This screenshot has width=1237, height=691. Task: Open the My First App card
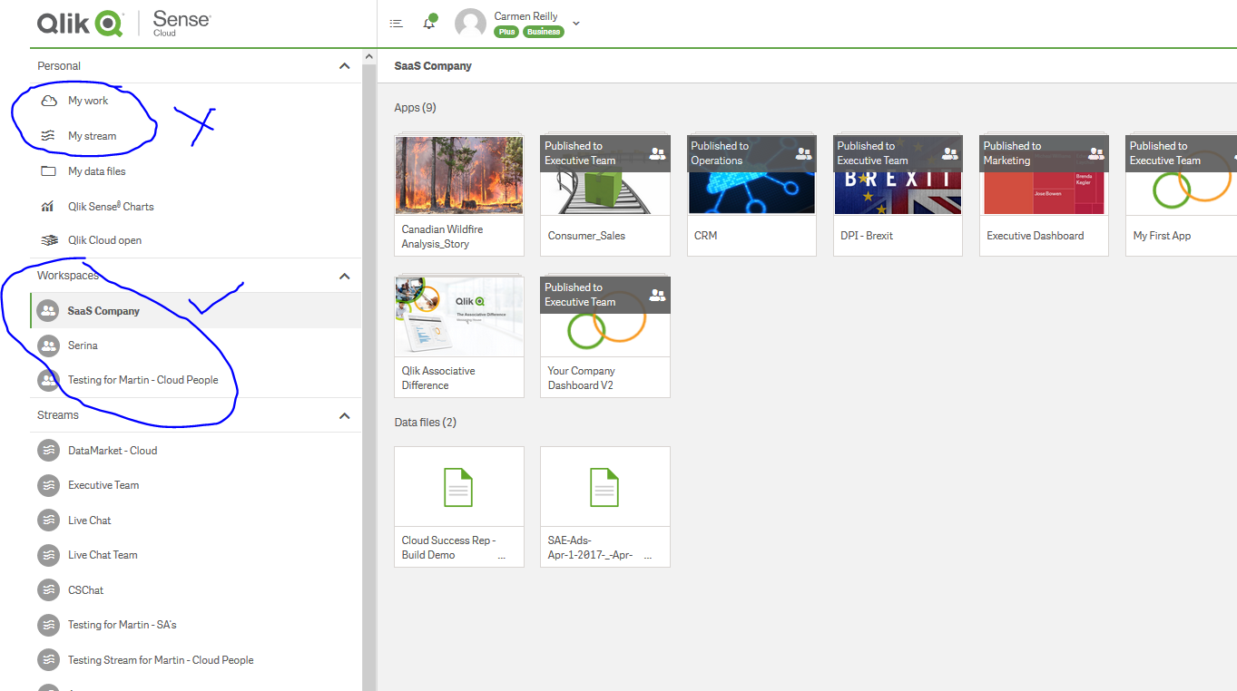pyautogui.click(x=1182, y=196)
